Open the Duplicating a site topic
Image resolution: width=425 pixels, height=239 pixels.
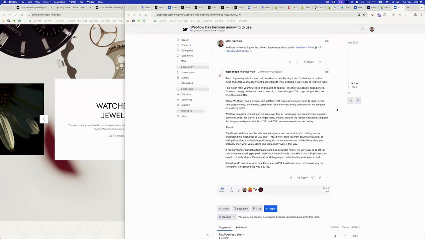tap(230, 235)
